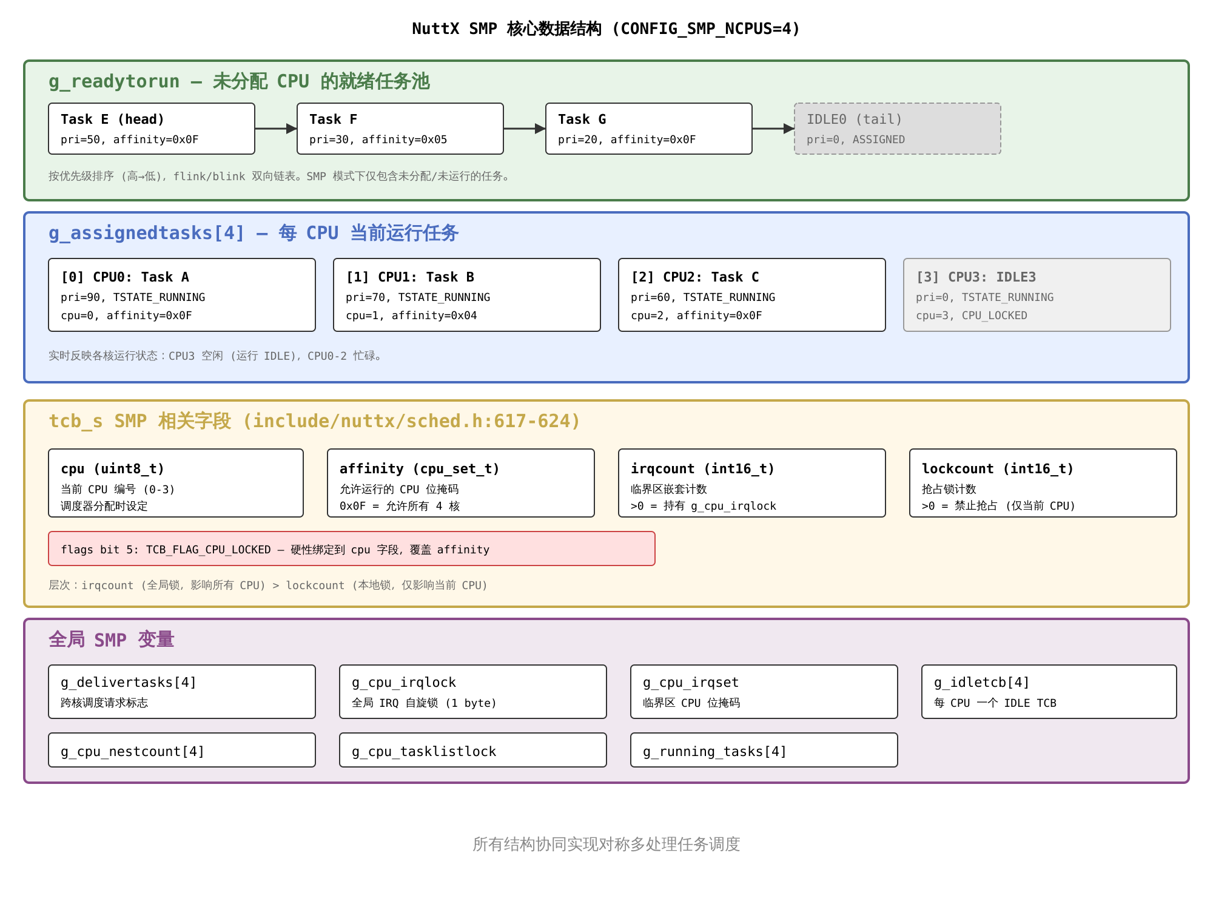Click the [1] CPU1: Task B box
Screen dimensions: 1213x898
coord(467,295)
